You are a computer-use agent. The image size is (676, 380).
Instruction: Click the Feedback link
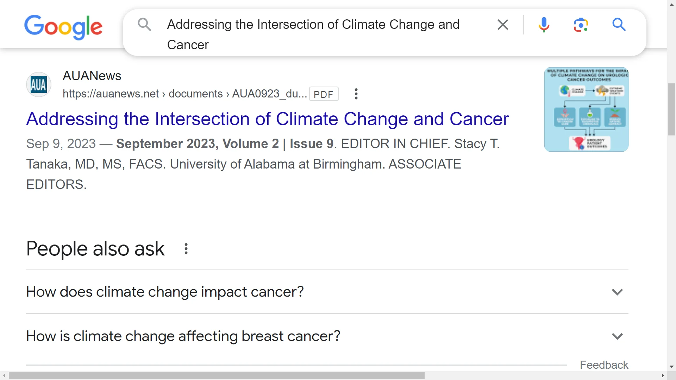(x=604, y=365)
